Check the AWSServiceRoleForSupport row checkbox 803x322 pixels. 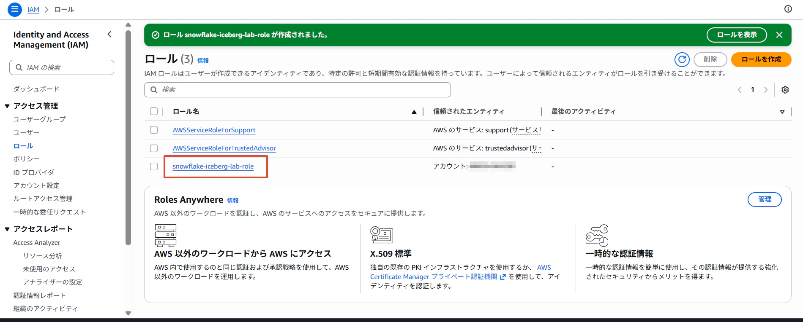point(154,130)
